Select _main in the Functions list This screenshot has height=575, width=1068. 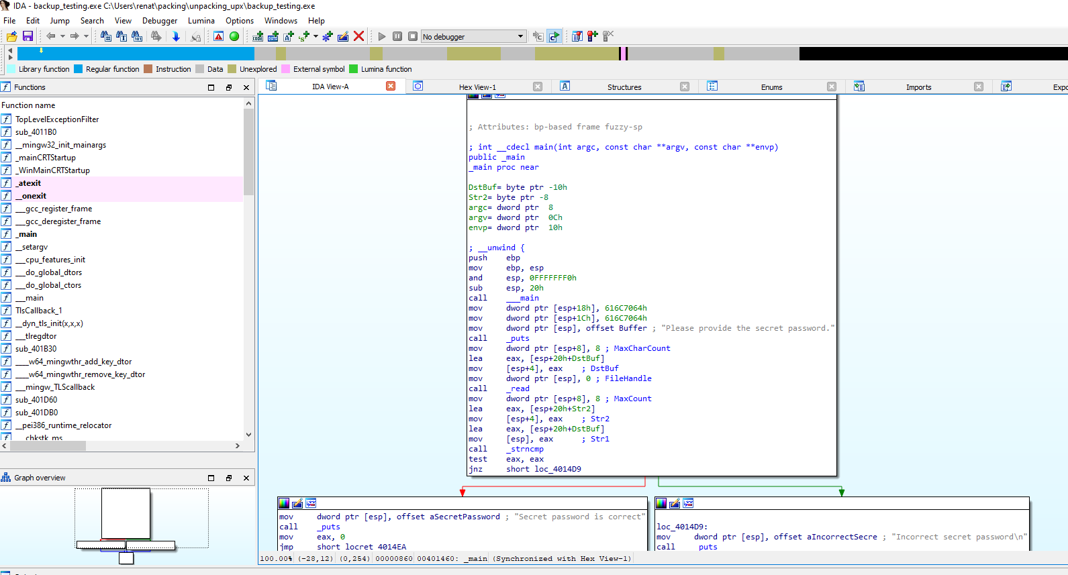pyautogui.click(x=28, y=234)
